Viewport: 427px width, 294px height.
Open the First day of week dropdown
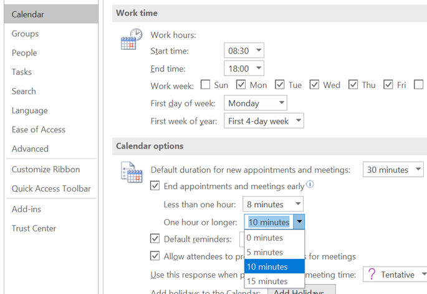[256, 103]
